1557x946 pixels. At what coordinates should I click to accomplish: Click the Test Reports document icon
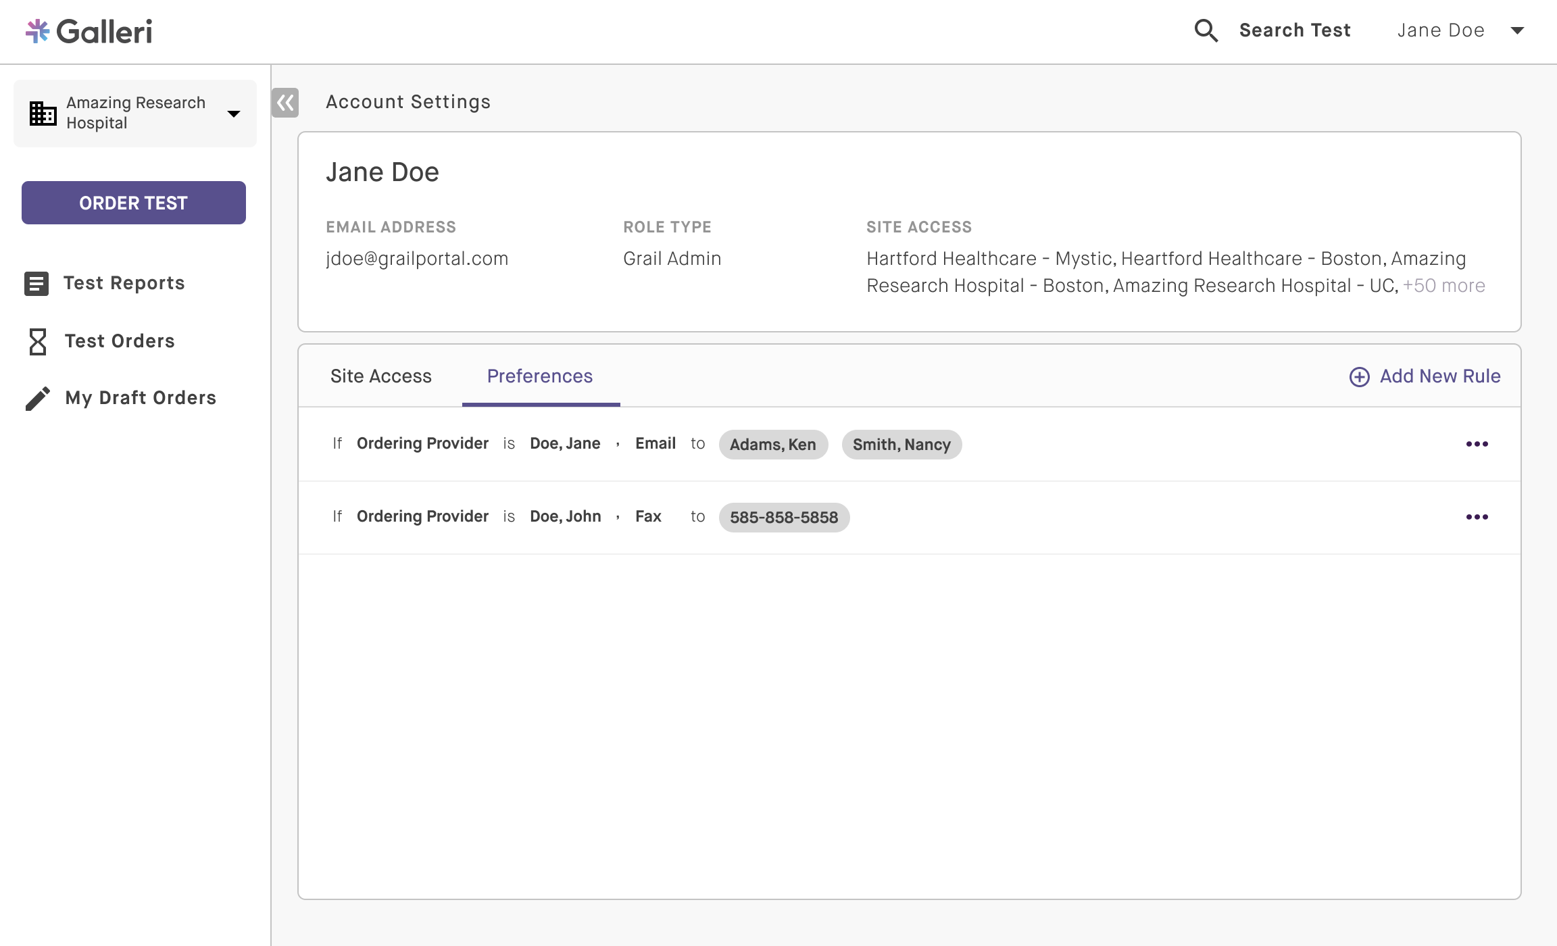tap(36, 283)
